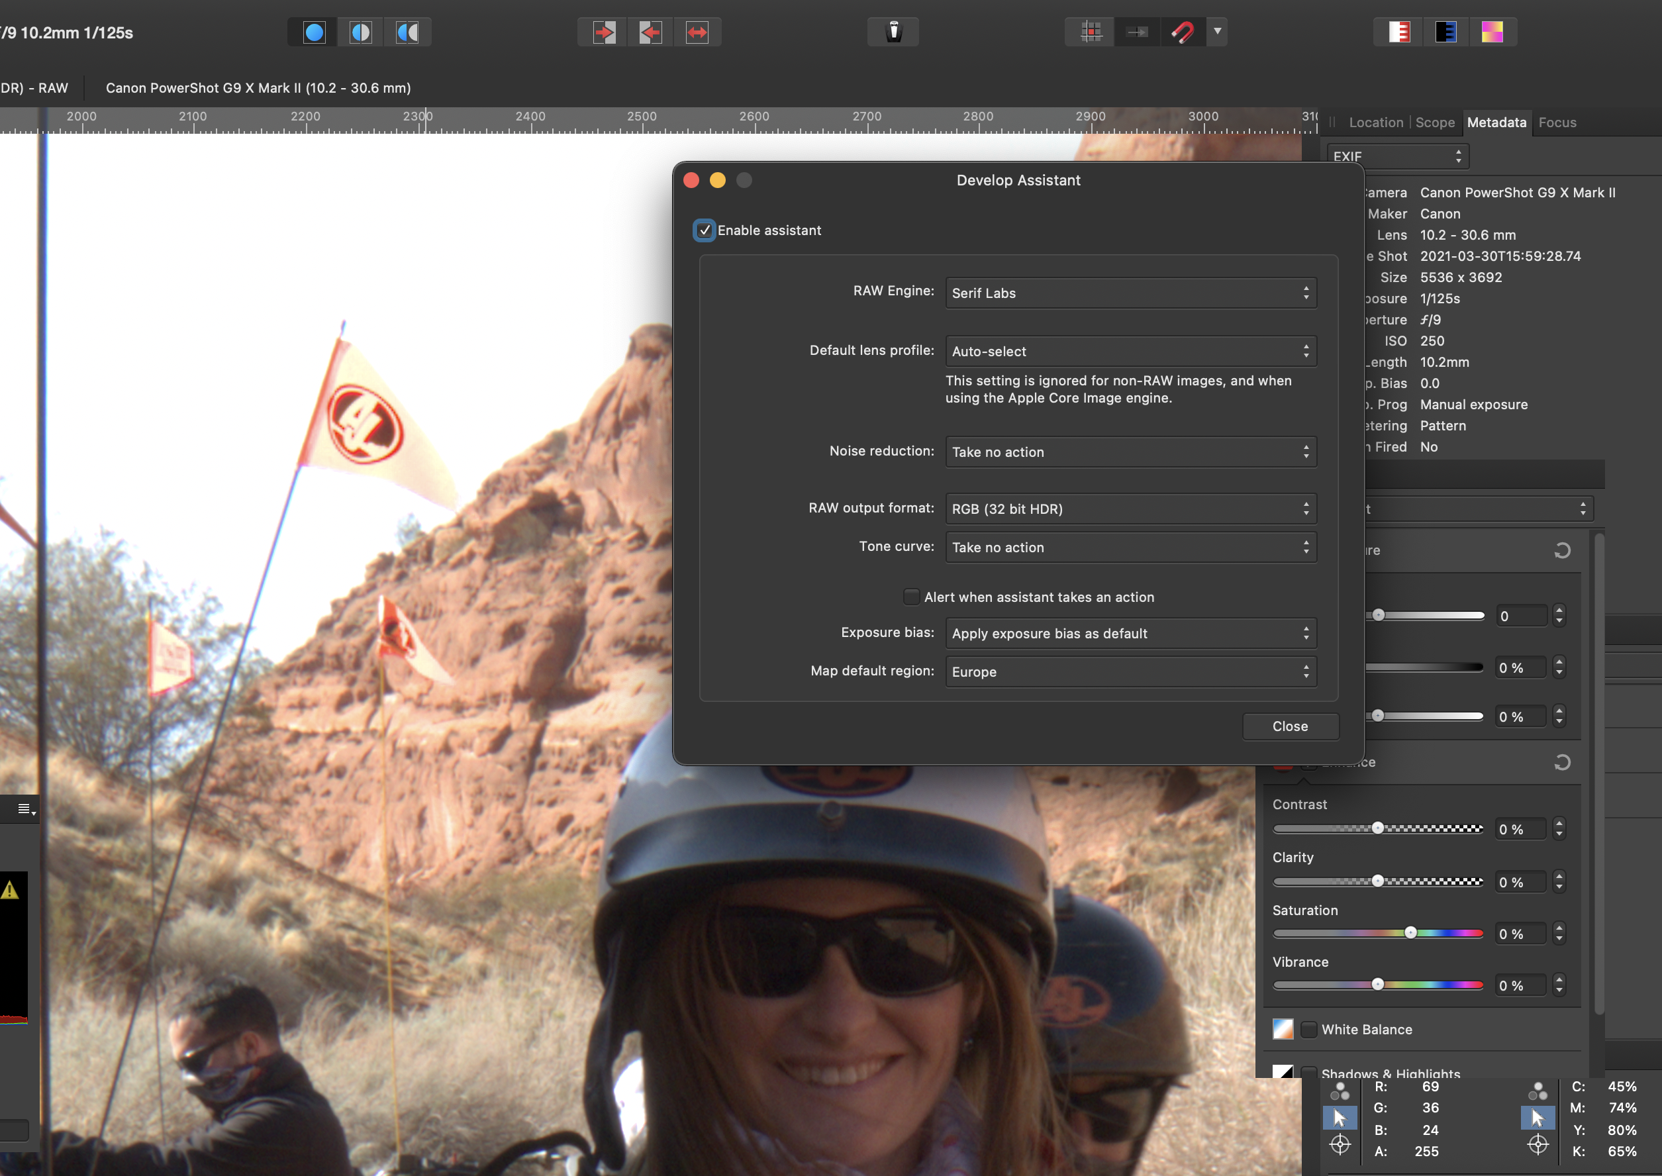1662x1176 pixels.
Task: Toggle force pixel alignment grid icon
Action: click(x=1091, y=32)
